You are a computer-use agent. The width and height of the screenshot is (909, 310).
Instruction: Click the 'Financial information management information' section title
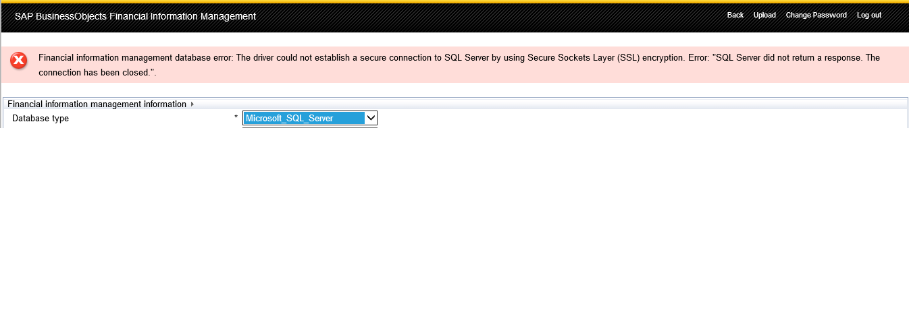(97, 104)
